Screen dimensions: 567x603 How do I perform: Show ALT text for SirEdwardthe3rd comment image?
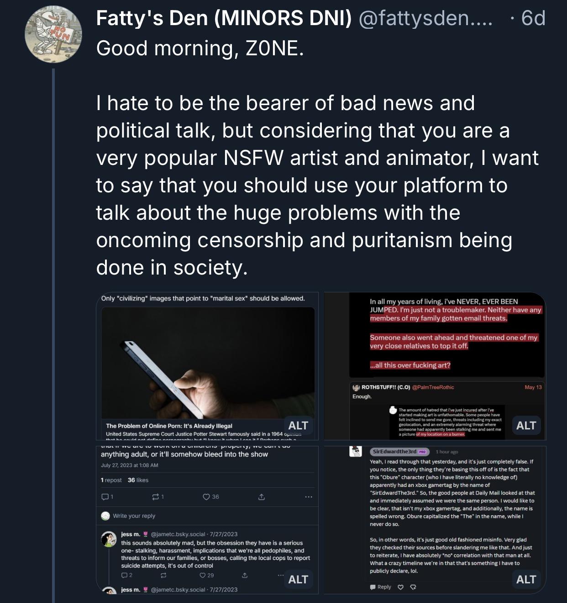click(x=526, y=579)
